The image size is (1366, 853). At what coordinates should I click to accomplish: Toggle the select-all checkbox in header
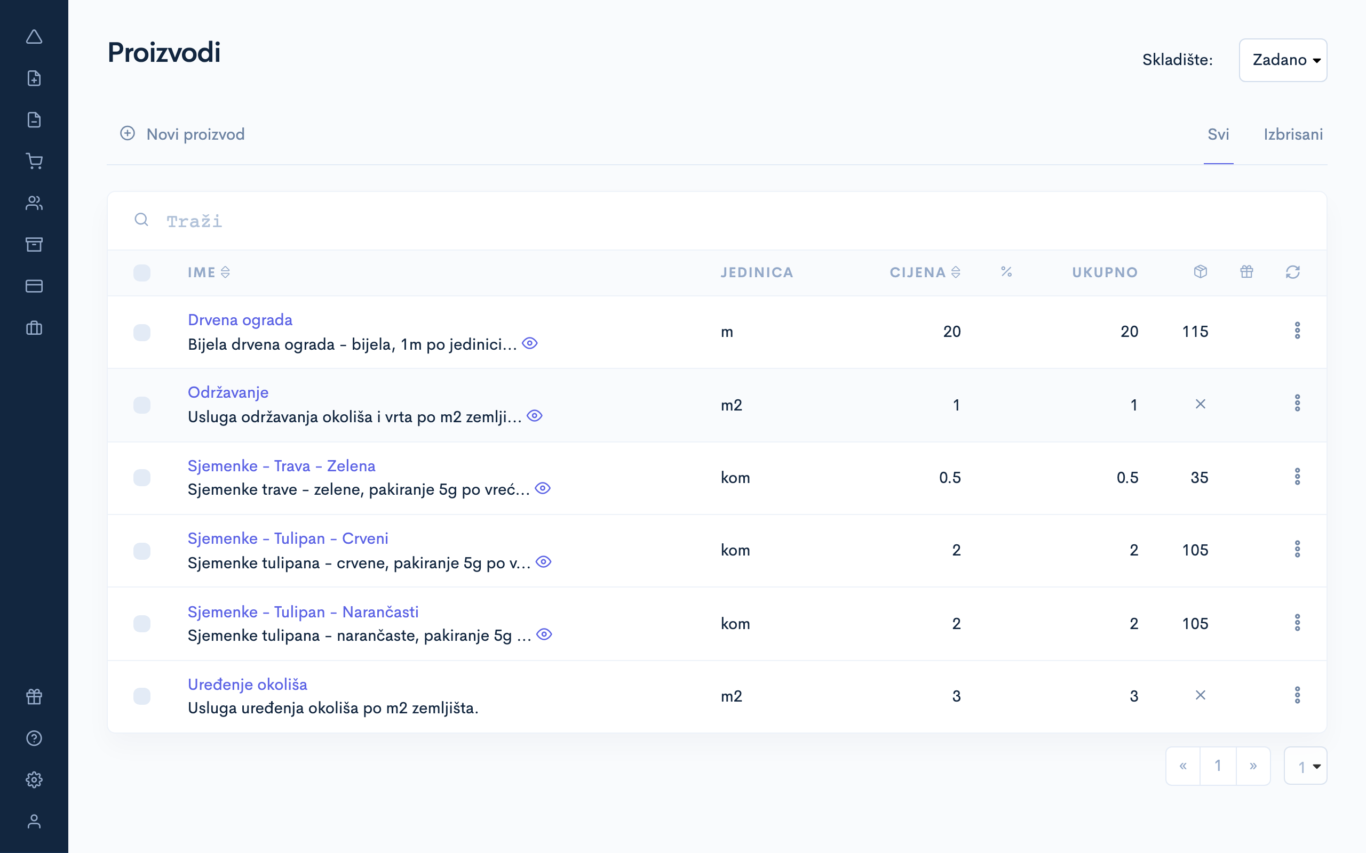142,273
